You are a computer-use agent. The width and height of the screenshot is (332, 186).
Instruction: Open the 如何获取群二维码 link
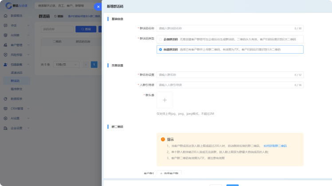[x=275, y=146]
